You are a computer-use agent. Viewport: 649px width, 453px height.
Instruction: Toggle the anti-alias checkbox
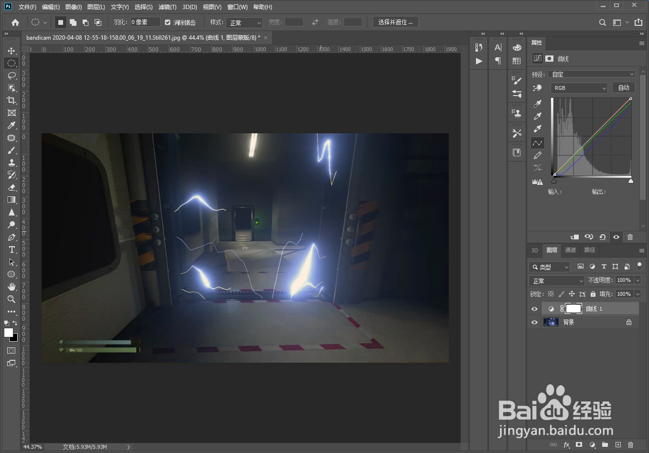click(167, 22)
